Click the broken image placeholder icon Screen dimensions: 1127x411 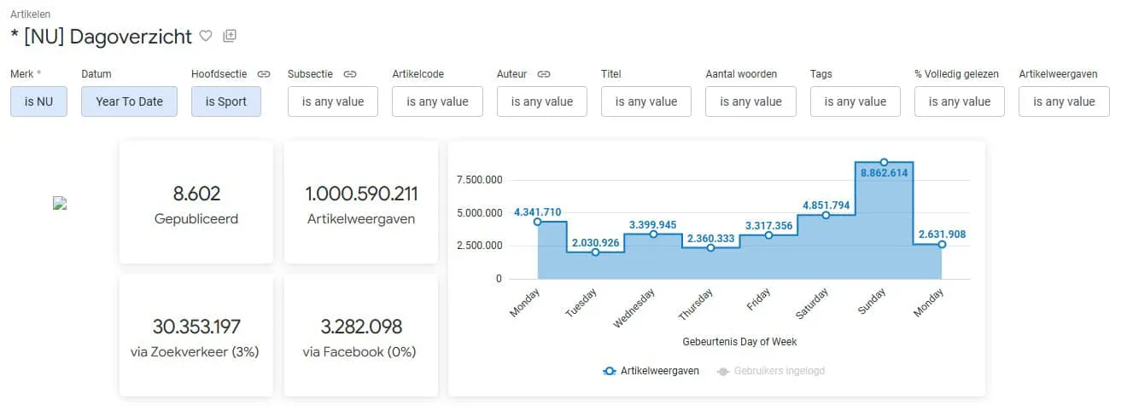click(60, 203)
